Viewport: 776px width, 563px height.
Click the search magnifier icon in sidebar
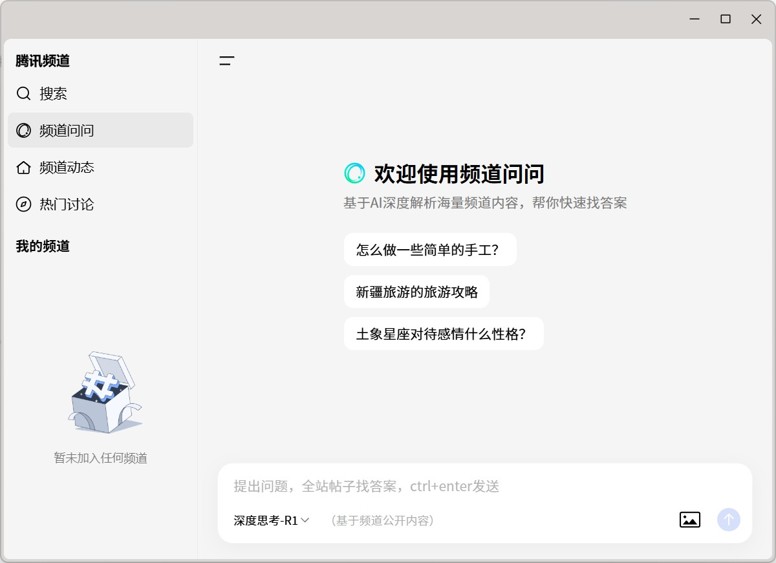click(x=23, y=94)
